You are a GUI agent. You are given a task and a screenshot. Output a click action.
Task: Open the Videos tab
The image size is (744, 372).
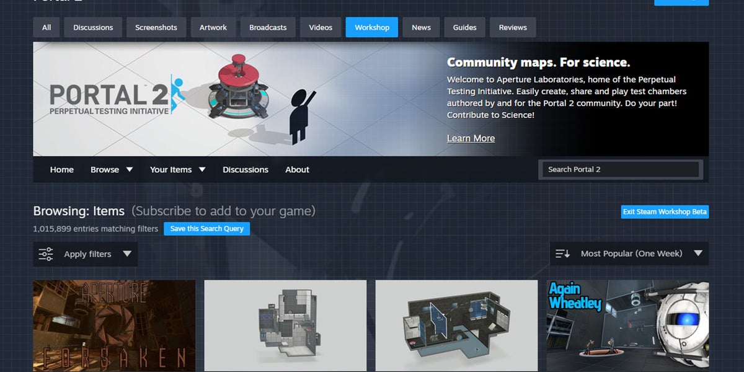pos(321,27)
